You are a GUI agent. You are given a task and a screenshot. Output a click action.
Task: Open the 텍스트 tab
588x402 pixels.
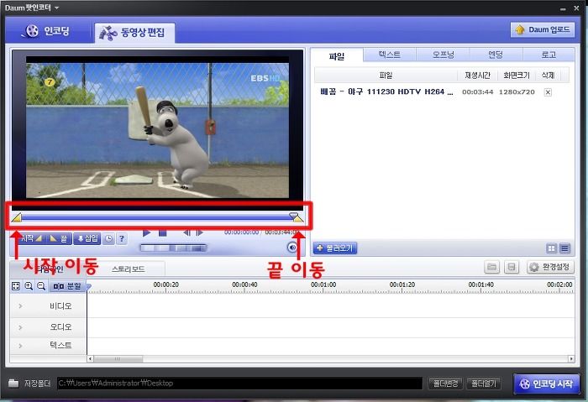(390, 55)
